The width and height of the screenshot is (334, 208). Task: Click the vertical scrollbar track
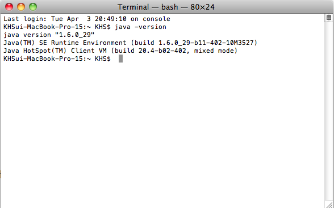(x=329, y=111)
